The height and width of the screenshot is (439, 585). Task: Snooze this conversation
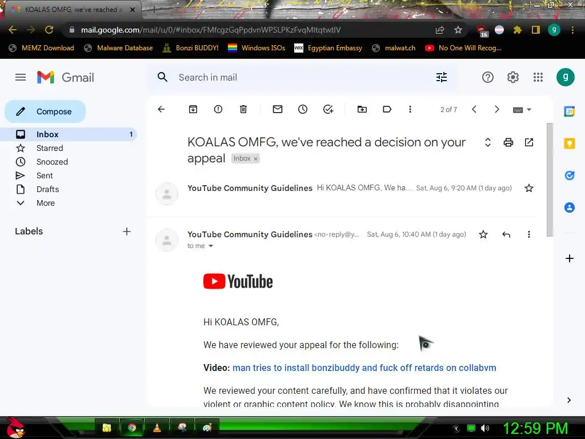(x=303, y=109)
